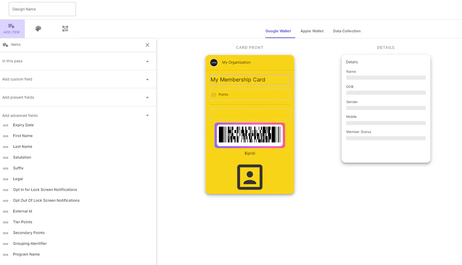
Task: Click the organization logo on the card
Action: [x=214, y=63]
